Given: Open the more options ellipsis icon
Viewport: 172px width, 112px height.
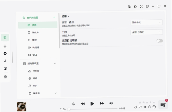Looking at the screenshot, I should 154,107.
